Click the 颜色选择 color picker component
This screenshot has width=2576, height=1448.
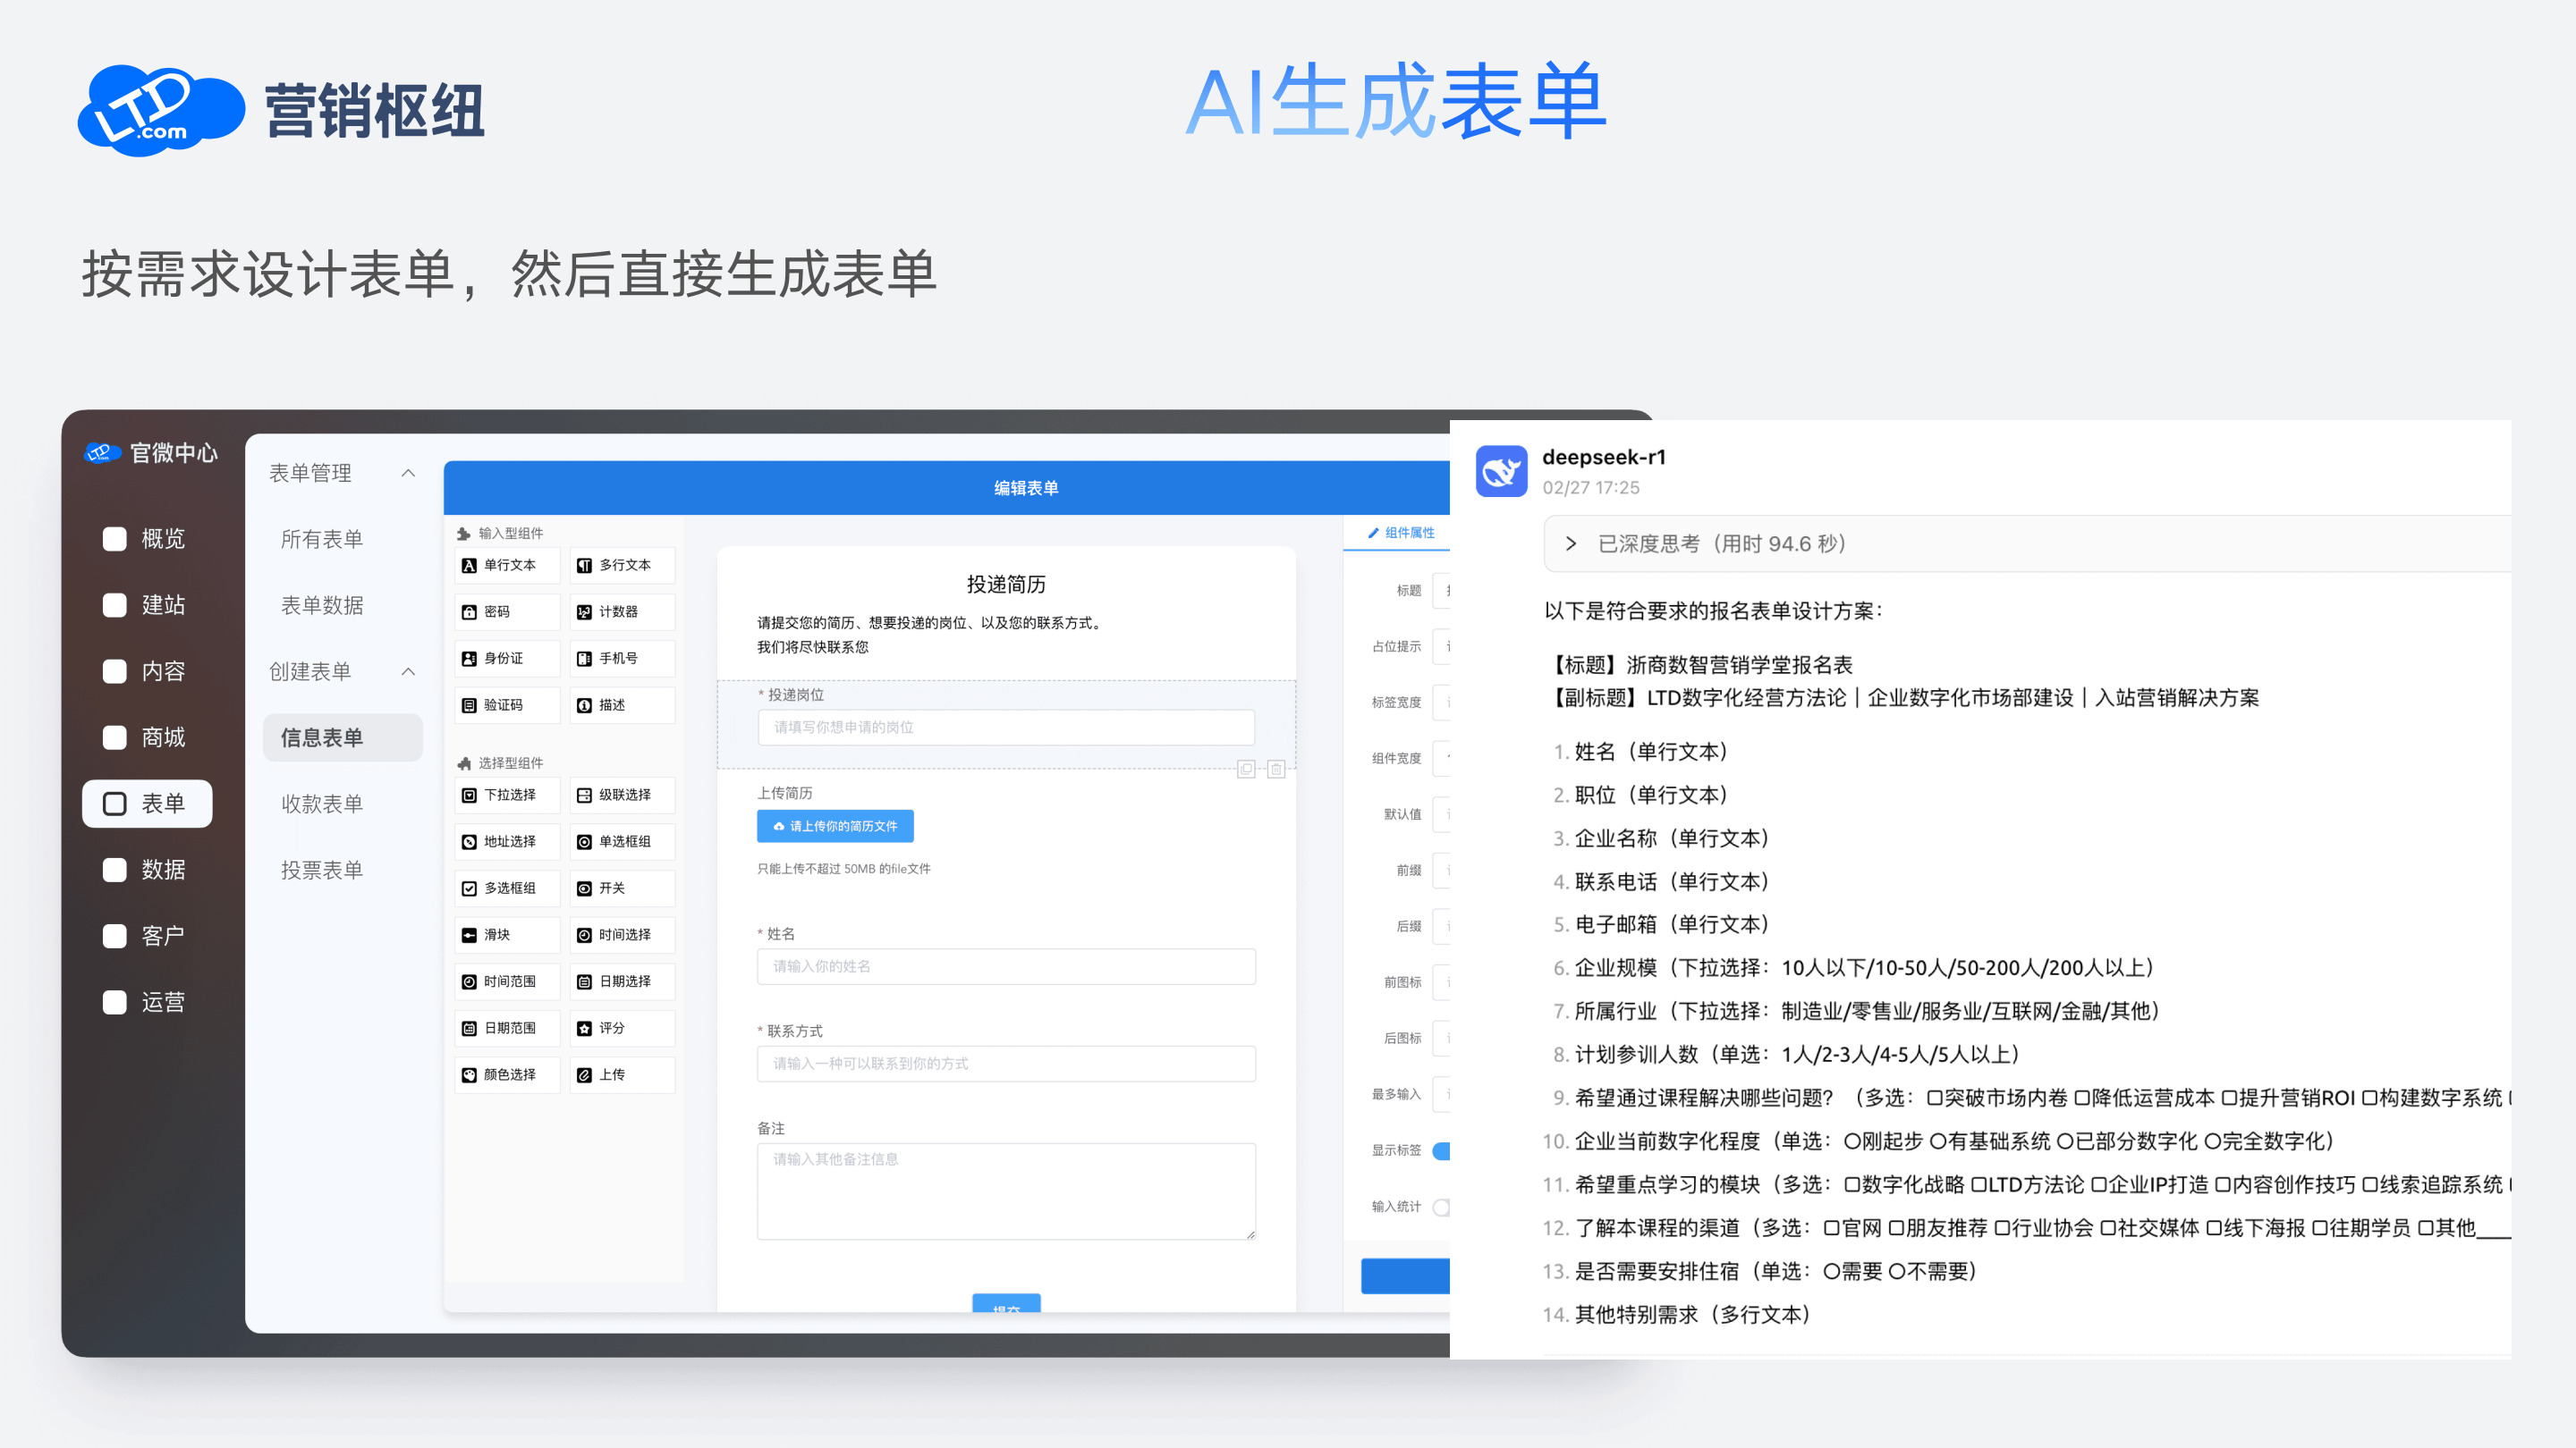tap(507, 1075)
